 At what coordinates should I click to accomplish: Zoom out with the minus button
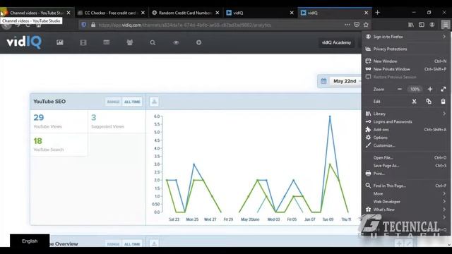(400, 90)
